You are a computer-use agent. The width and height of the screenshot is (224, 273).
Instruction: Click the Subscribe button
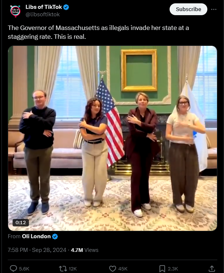(x=188, y=9)
